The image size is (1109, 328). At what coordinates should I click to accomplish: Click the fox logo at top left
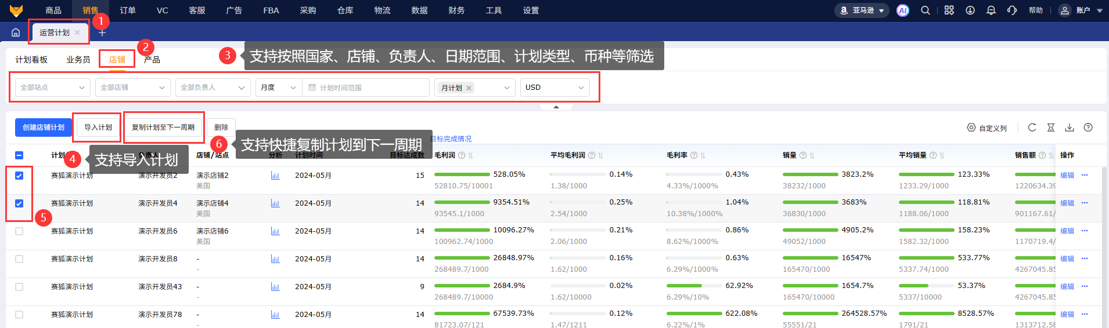pyautogui.click(x=16, y=10)
